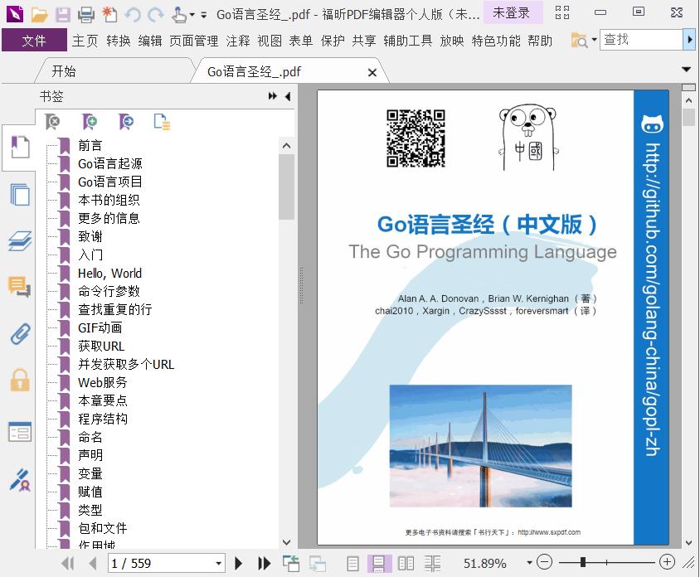
Task: Collapse the bookmark panel with left arrow
Action: pyautogui.click(x=288, y=96)
